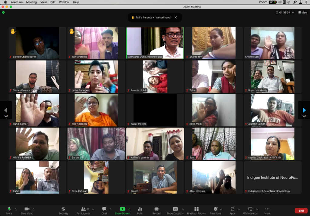The height and width of the screenshot is (216, 310).
Task: Mute the microphone
Action: [x=9, y=210]
